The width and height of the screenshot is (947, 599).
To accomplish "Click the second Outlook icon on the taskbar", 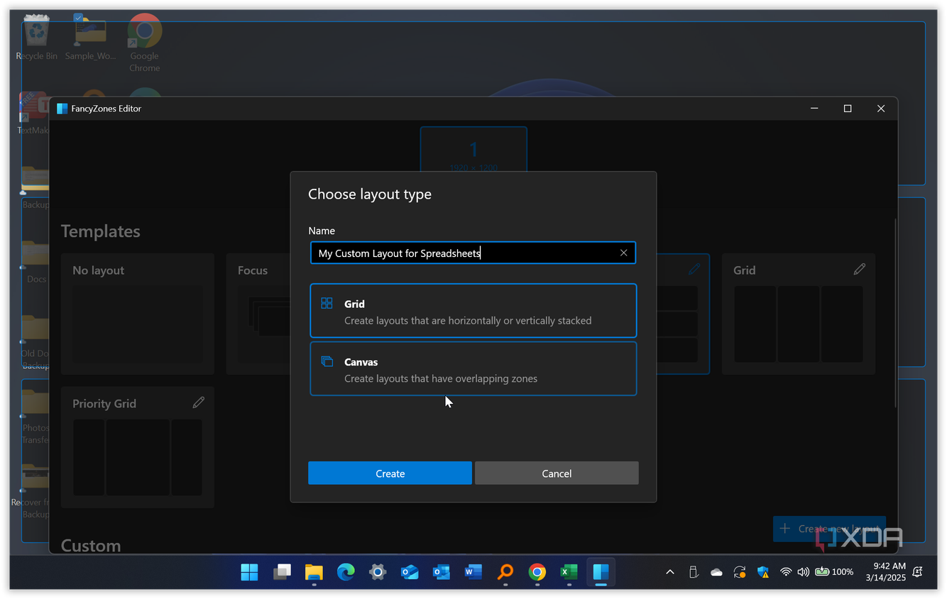I will 442,572.
